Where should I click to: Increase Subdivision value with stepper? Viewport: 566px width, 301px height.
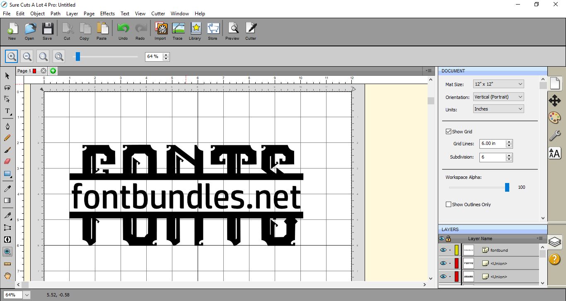[509, 155]
